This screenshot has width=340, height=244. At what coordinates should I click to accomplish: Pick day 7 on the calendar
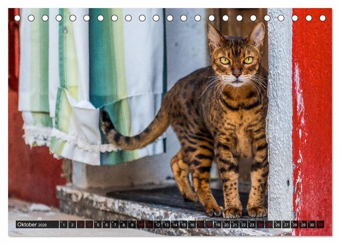click(115, 224)
